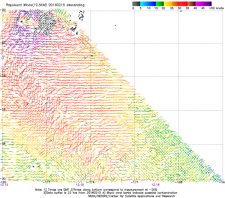Viewport: 225px width, 198px height.
Task: Click the 'Times are GMT' note line
Action: click(96, 190)
